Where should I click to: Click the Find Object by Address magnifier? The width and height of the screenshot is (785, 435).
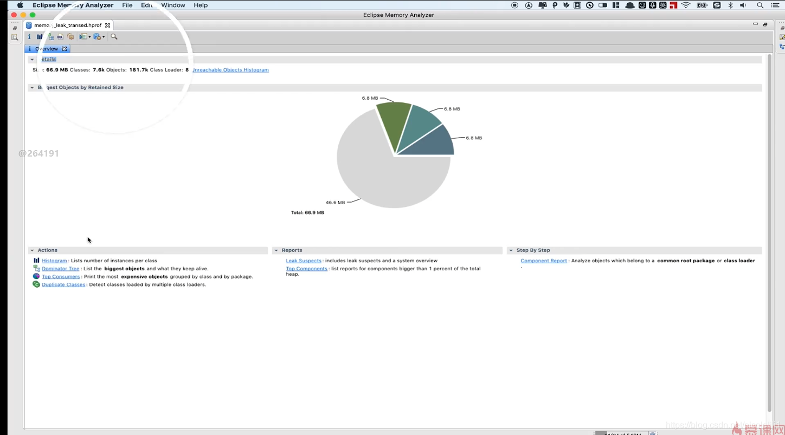[114, 37]
